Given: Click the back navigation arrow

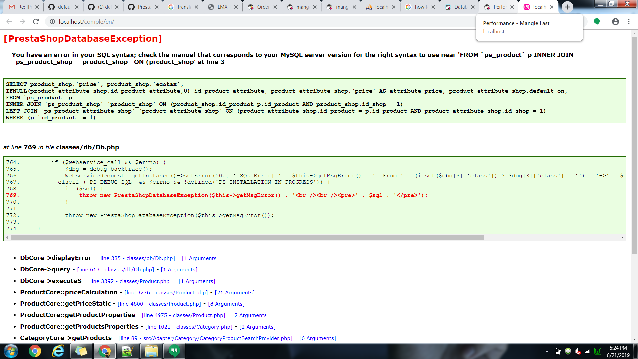Looking at the screenshot, I should [x=9, y=22].
